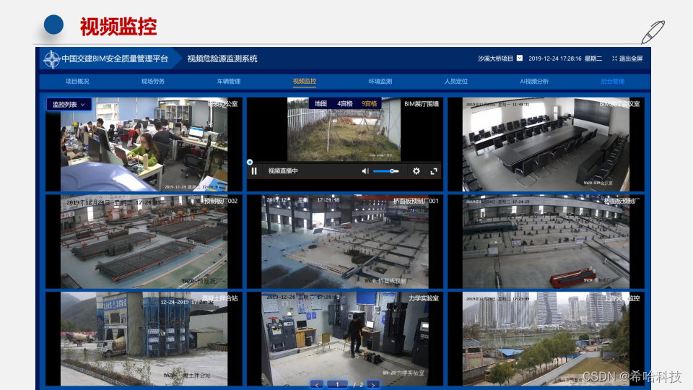The width and height of the screenshot is (693, 390).
Task: Open 项目概况 tab
Action: [77, 82]
